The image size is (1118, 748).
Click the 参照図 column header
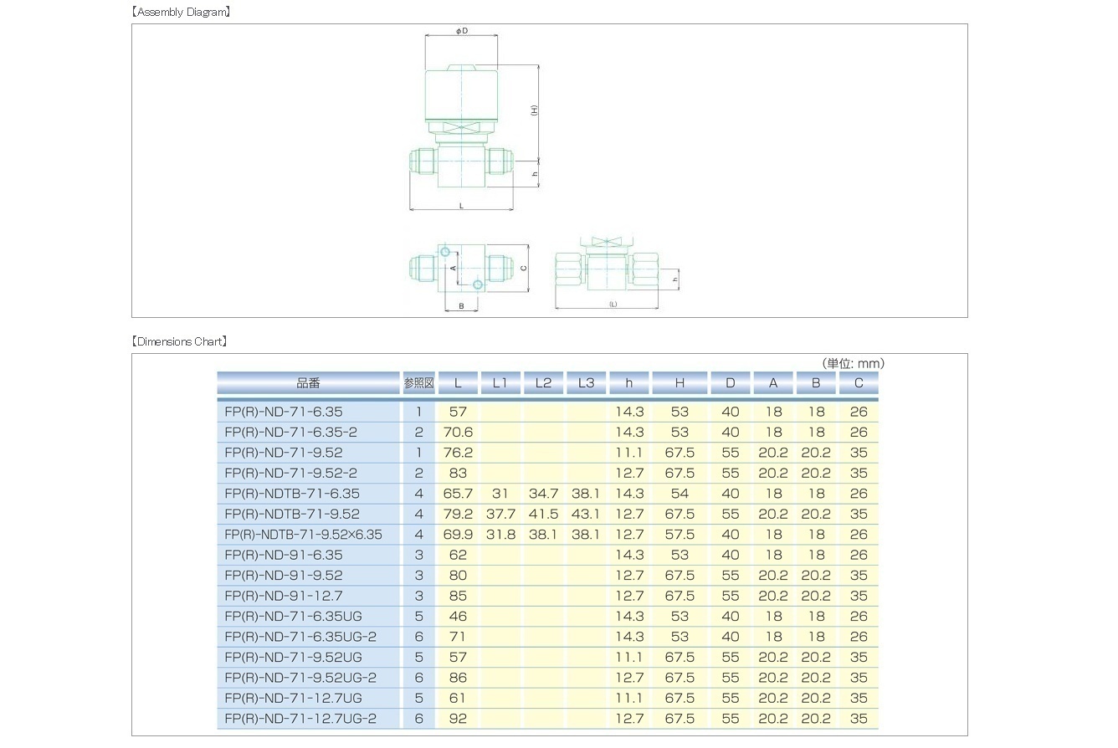click(x=418, y=382)
